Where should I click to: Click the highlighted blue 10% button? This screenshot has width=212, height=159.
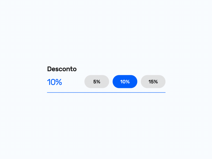(x=125, y=82)
